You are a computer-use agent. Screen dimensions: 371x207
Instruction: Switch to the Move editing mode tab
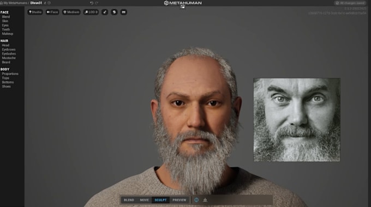click(145, 200)
